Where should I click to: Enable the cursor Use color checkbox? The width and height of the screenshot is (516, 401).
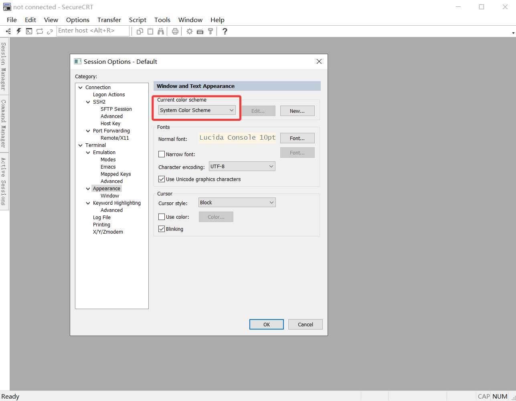[x=162, y=217]
